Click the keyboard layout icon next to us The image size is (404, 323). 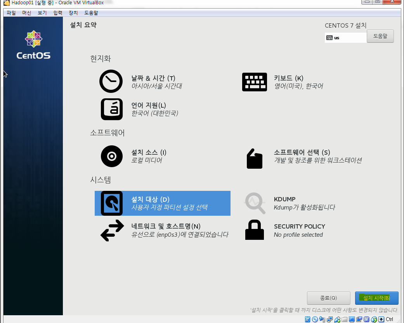[329, 38]
